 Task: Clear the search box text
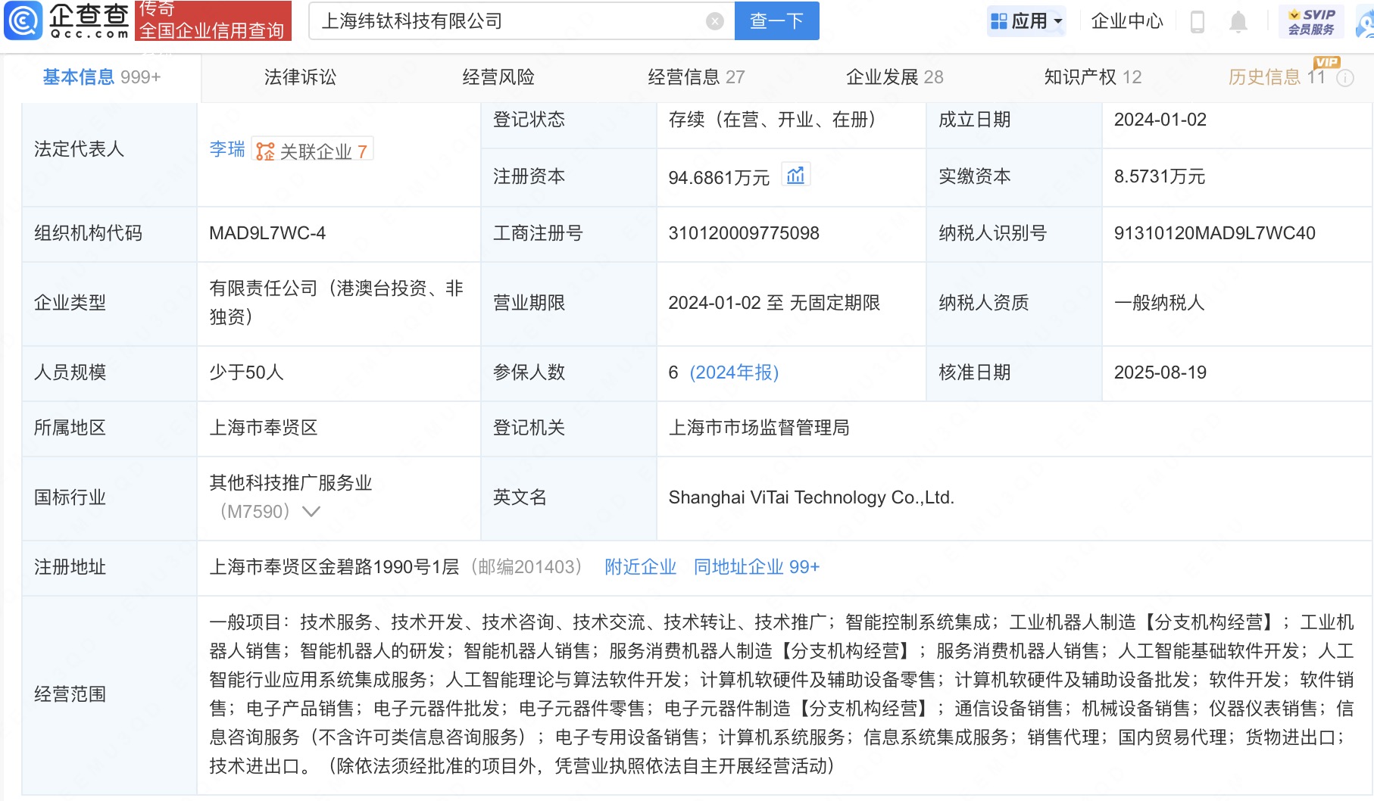click(x=714, y=21)
